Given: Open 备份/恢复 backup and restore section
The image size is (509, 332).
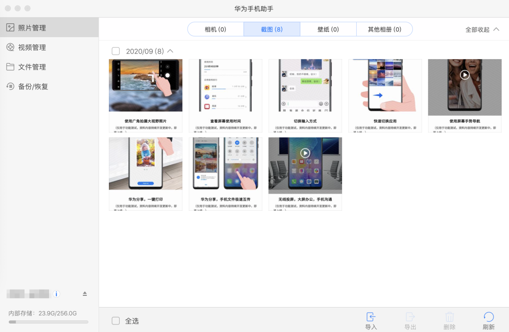Looking at the screenshot, I should click(49, 87).
